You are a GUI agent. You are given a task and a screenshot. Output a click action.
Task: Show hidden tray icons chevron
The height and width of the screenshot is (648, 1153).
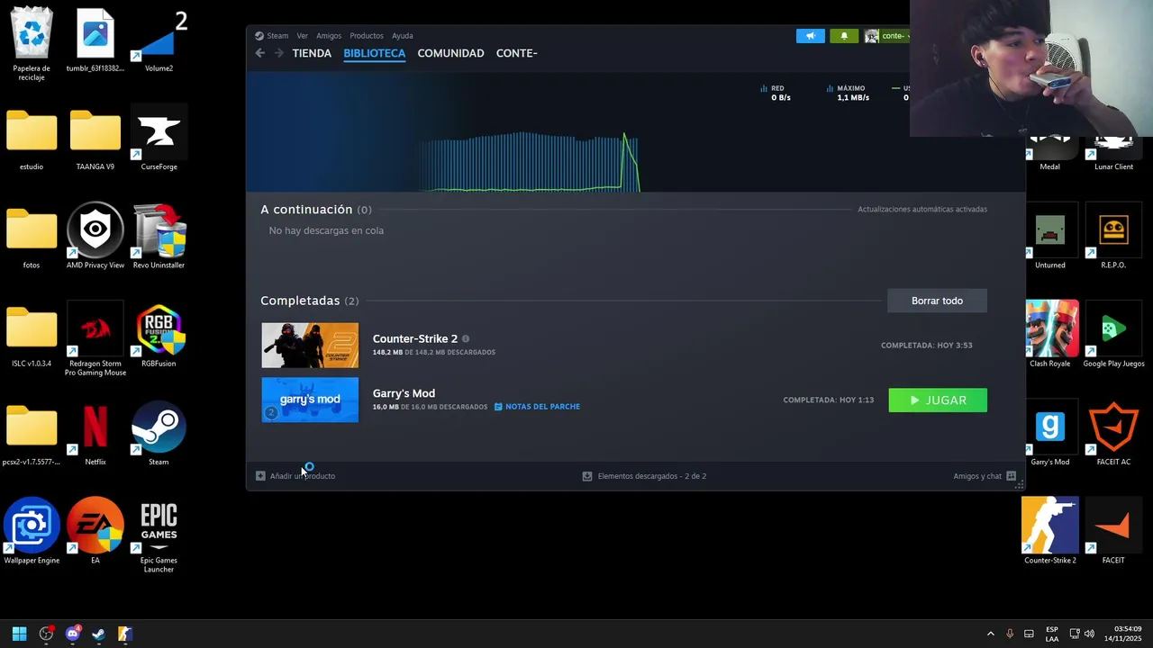click(991, 634)
